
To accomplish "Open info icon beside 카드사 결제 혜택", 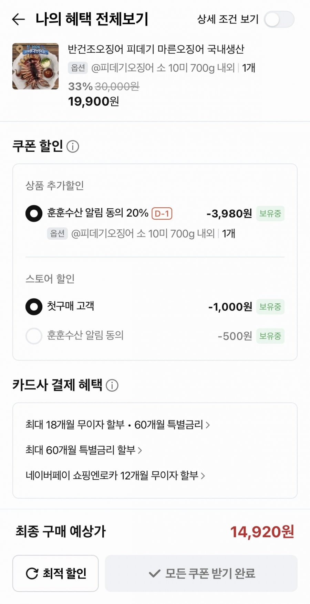I will coord(112,385).
